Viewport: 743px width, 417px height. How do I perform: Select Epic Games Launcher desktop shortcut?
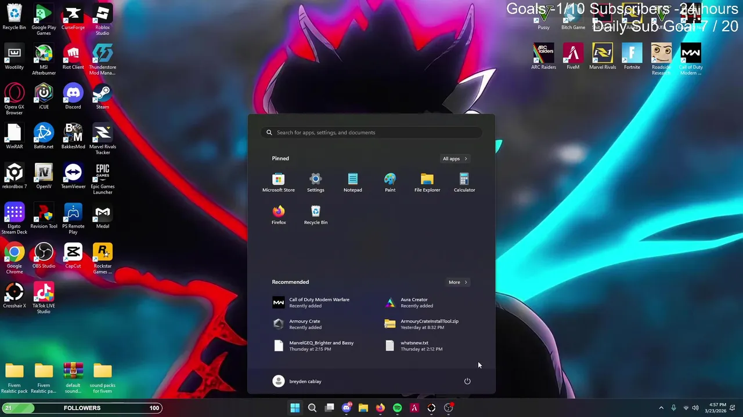(103, 179)
